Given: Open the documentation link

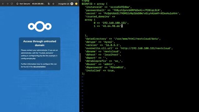Looking at the screenshot, I should (x=39, y=67).
